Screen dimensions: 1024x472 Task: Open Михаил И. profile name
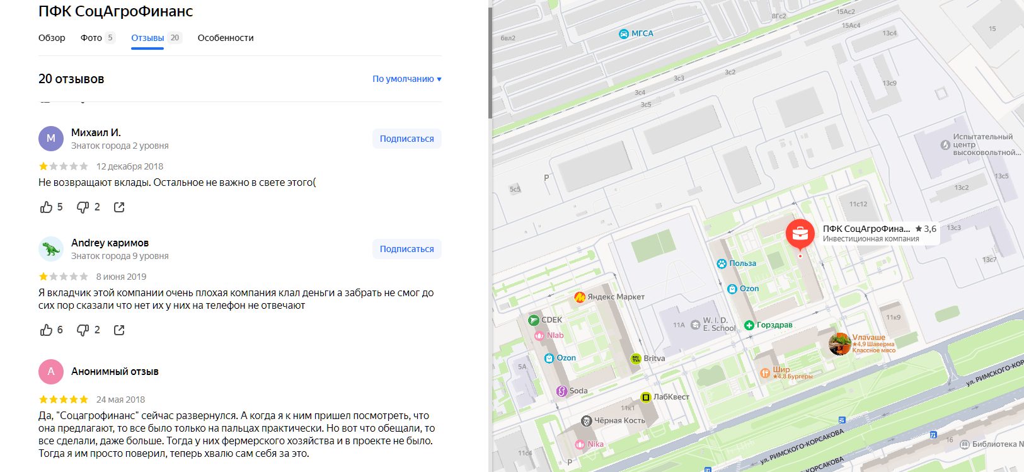point(96,132)
